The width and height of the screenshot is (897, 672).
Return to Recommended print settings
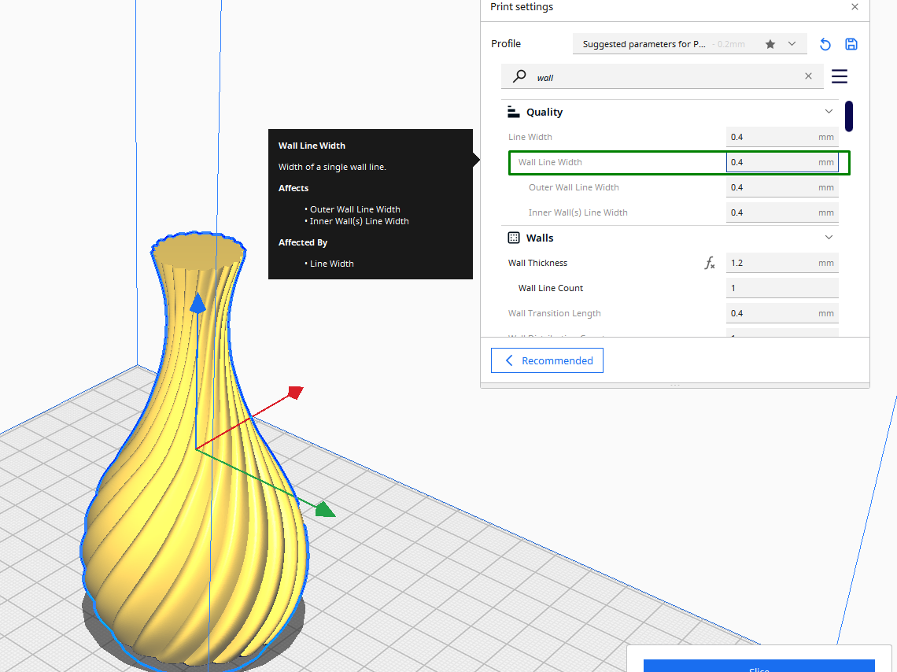(547, 360)
